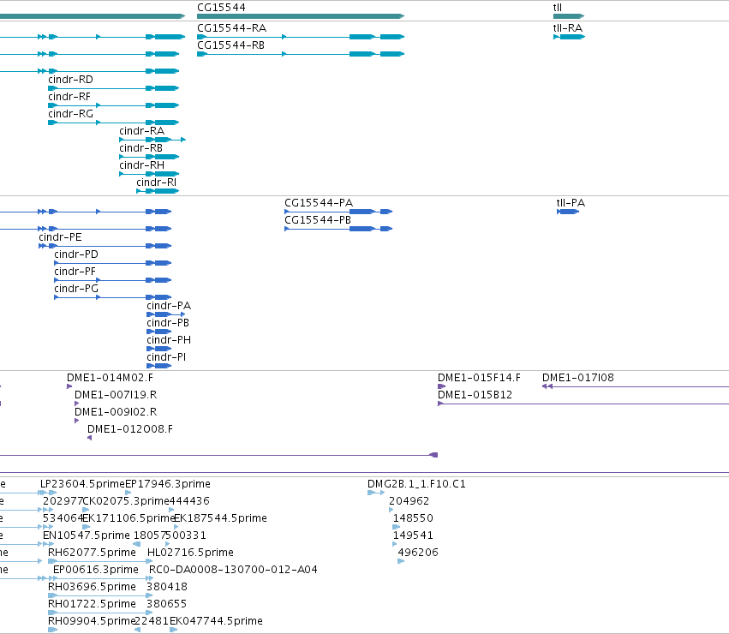Select cindr-RD transcript label
Viewport: 729px width, 634px height.
[x=70, y=80]
